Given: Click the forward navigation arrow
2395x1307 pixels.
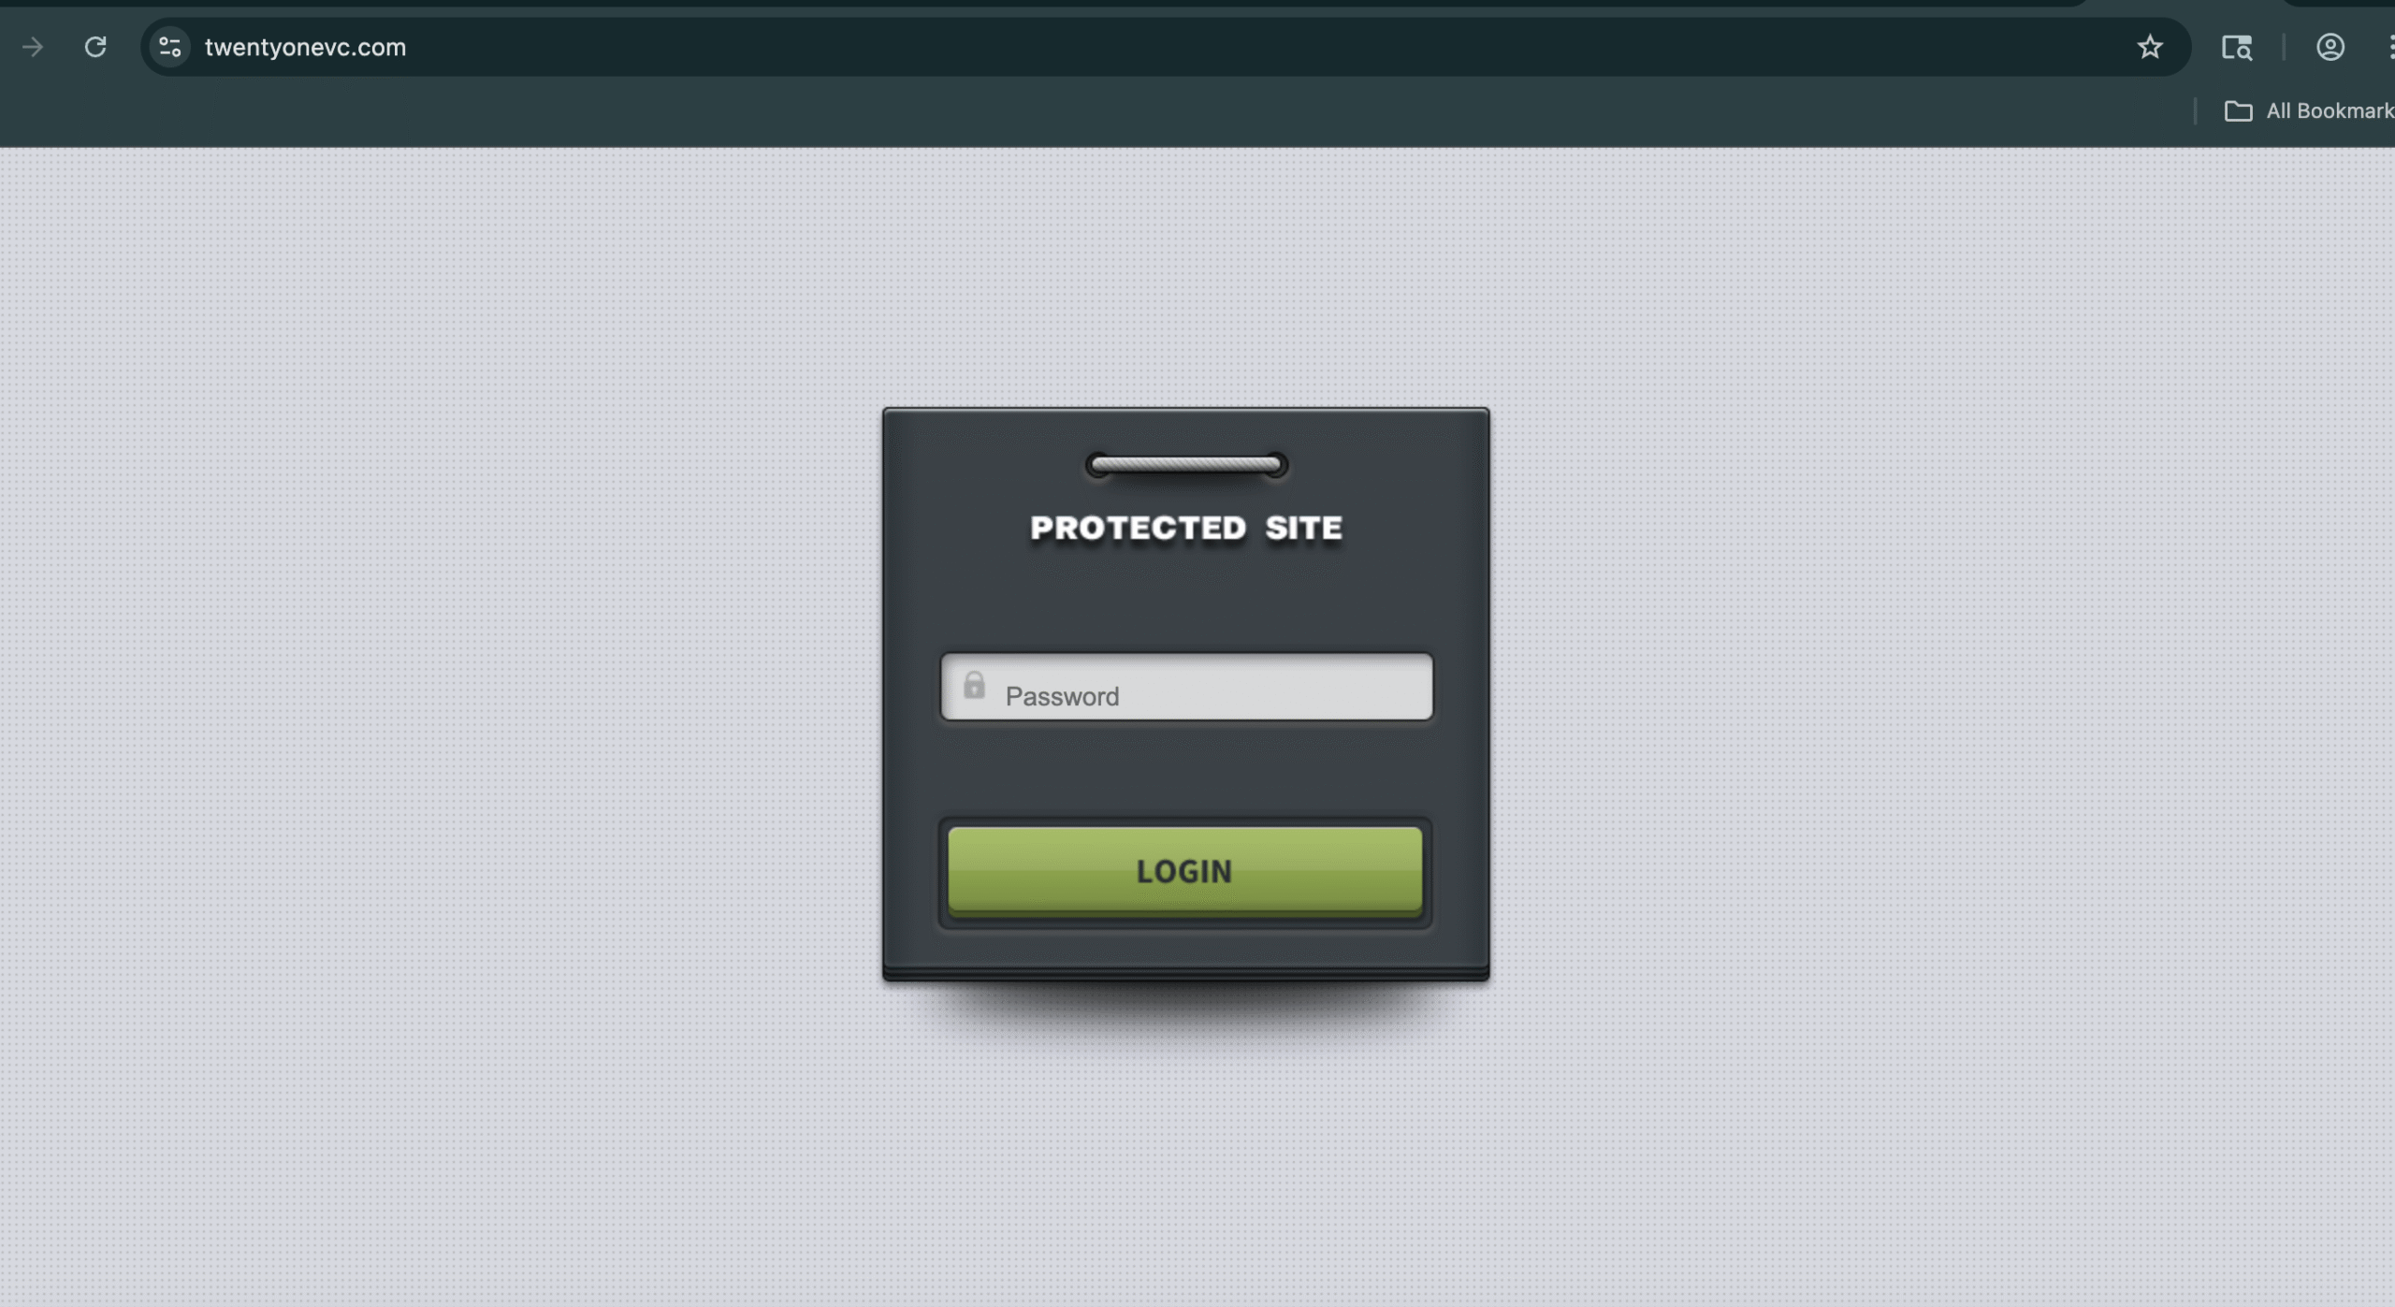Looking at the screenshot, I should [33, 47].
